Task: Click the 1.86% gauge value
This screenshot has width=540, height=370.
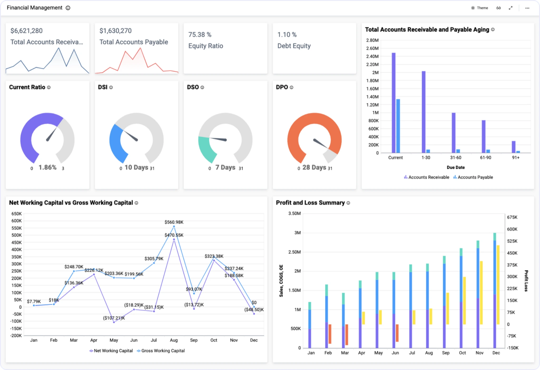Action: click(48, 167)
